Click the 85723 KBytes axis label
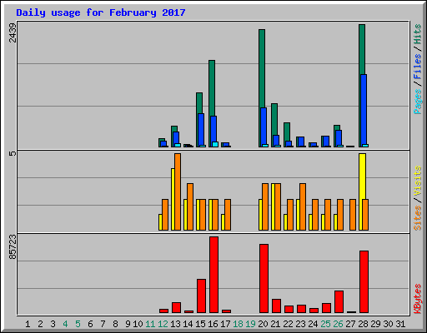The height and width of the screenshot is (333, 427). [x=13, y=247]
